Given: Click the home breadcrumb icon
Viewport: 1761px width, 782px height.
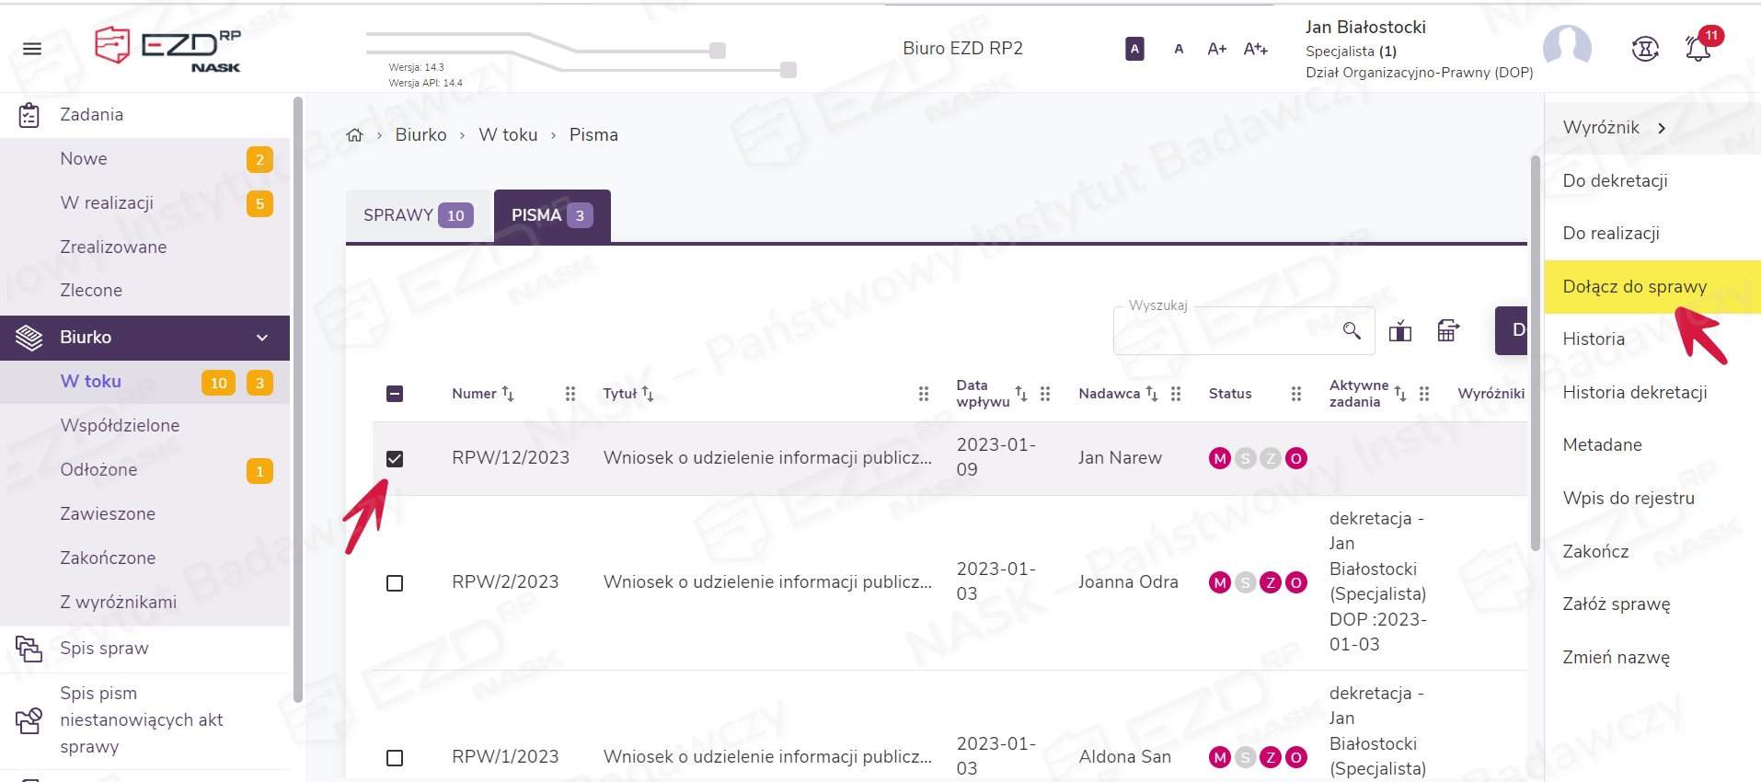Looking at the screenshot, I should pos(354,135).
